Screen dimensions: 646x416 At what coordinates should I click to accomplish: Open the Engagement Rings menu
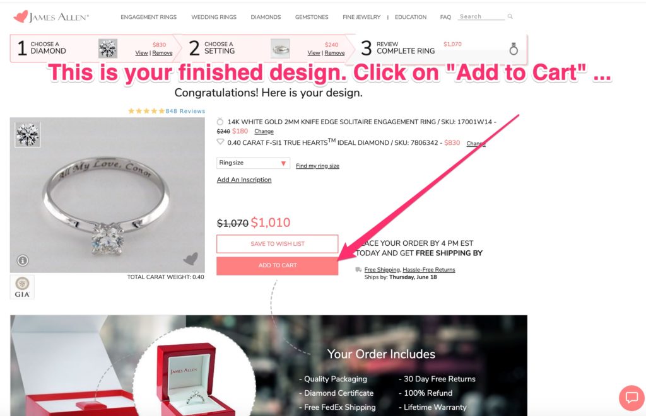point(148,17)
